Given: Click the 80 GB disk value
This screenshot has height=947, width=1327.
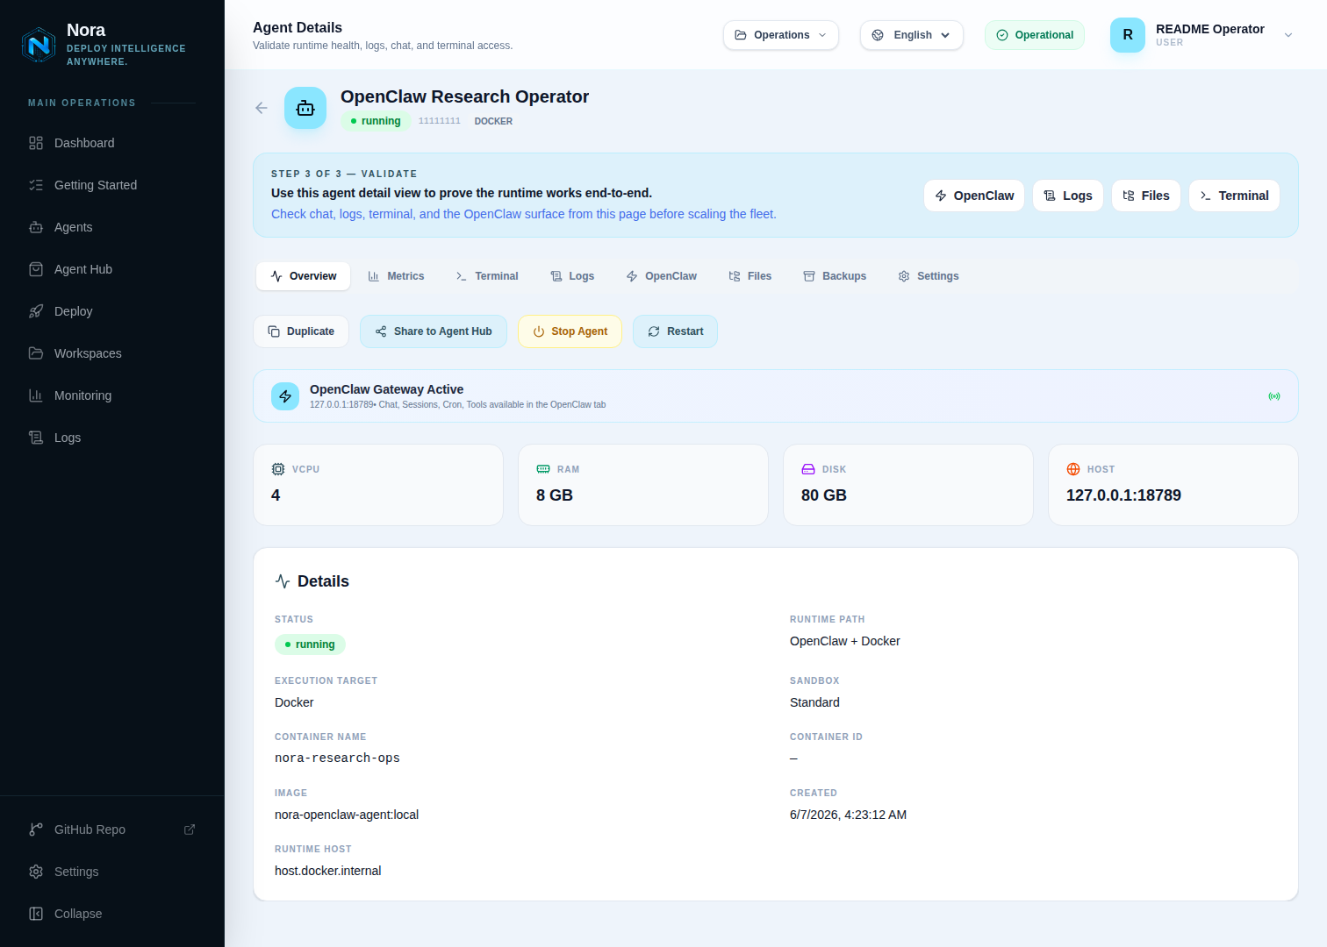Looking at the screenshot, I should (x=824, y=495).
